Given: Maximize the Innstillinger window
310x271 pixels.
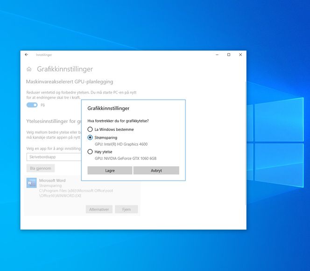Looking at the screenshot, I should (229, 54).
